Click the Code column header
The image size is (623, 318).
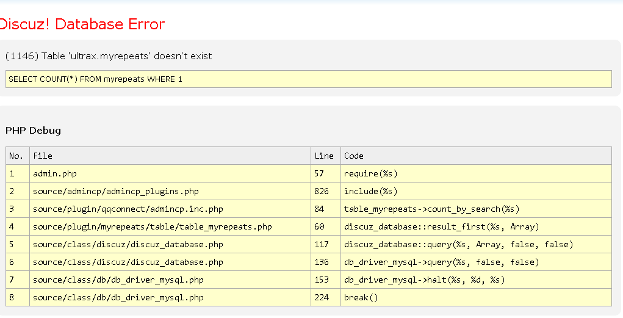(354, 156)
